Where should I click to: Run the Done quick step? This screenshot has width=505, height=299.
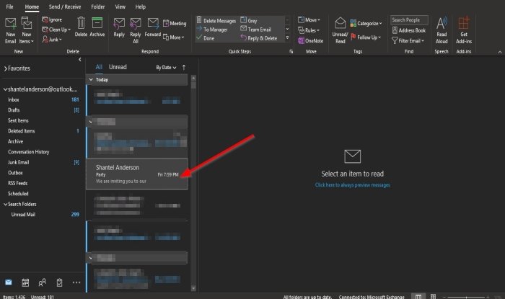[206, 38]
